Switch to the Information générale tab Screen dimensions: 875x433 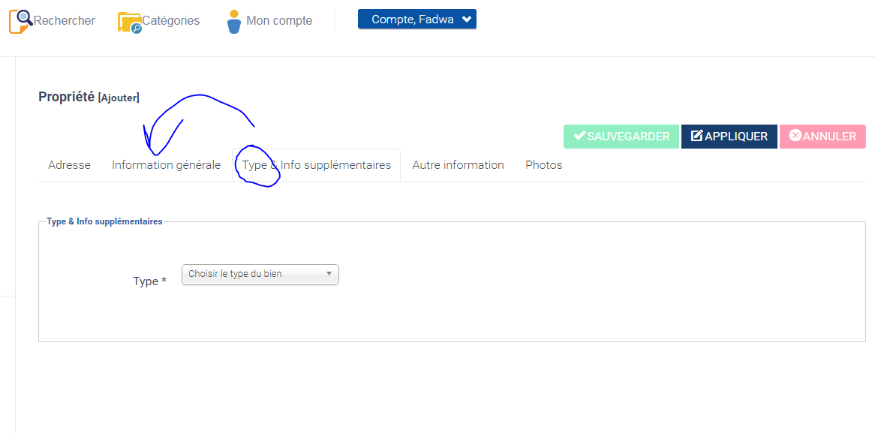point(167,165)
